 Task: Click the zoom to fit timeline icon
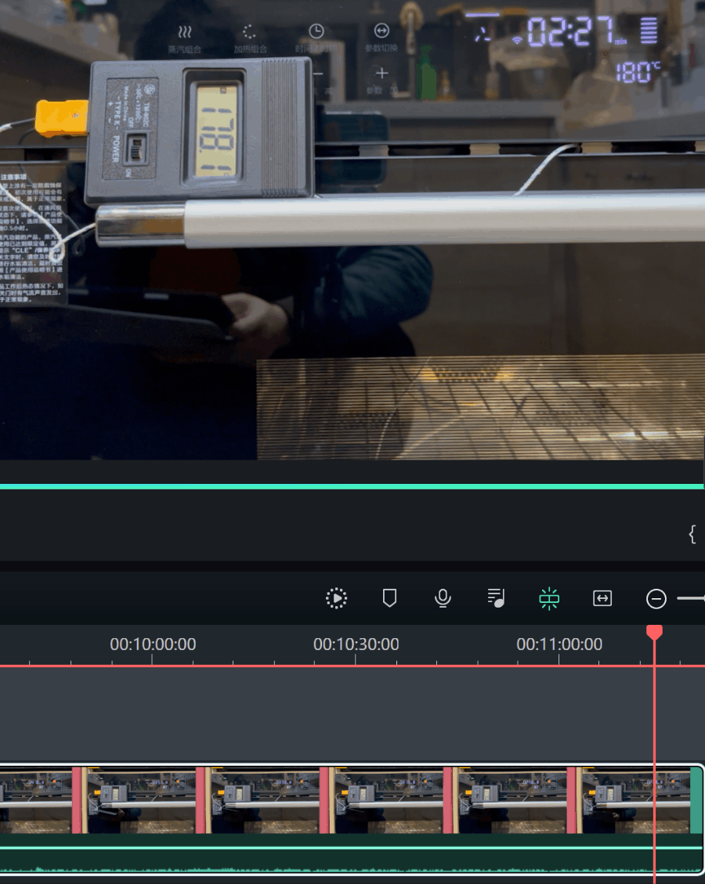pos(602,598)
